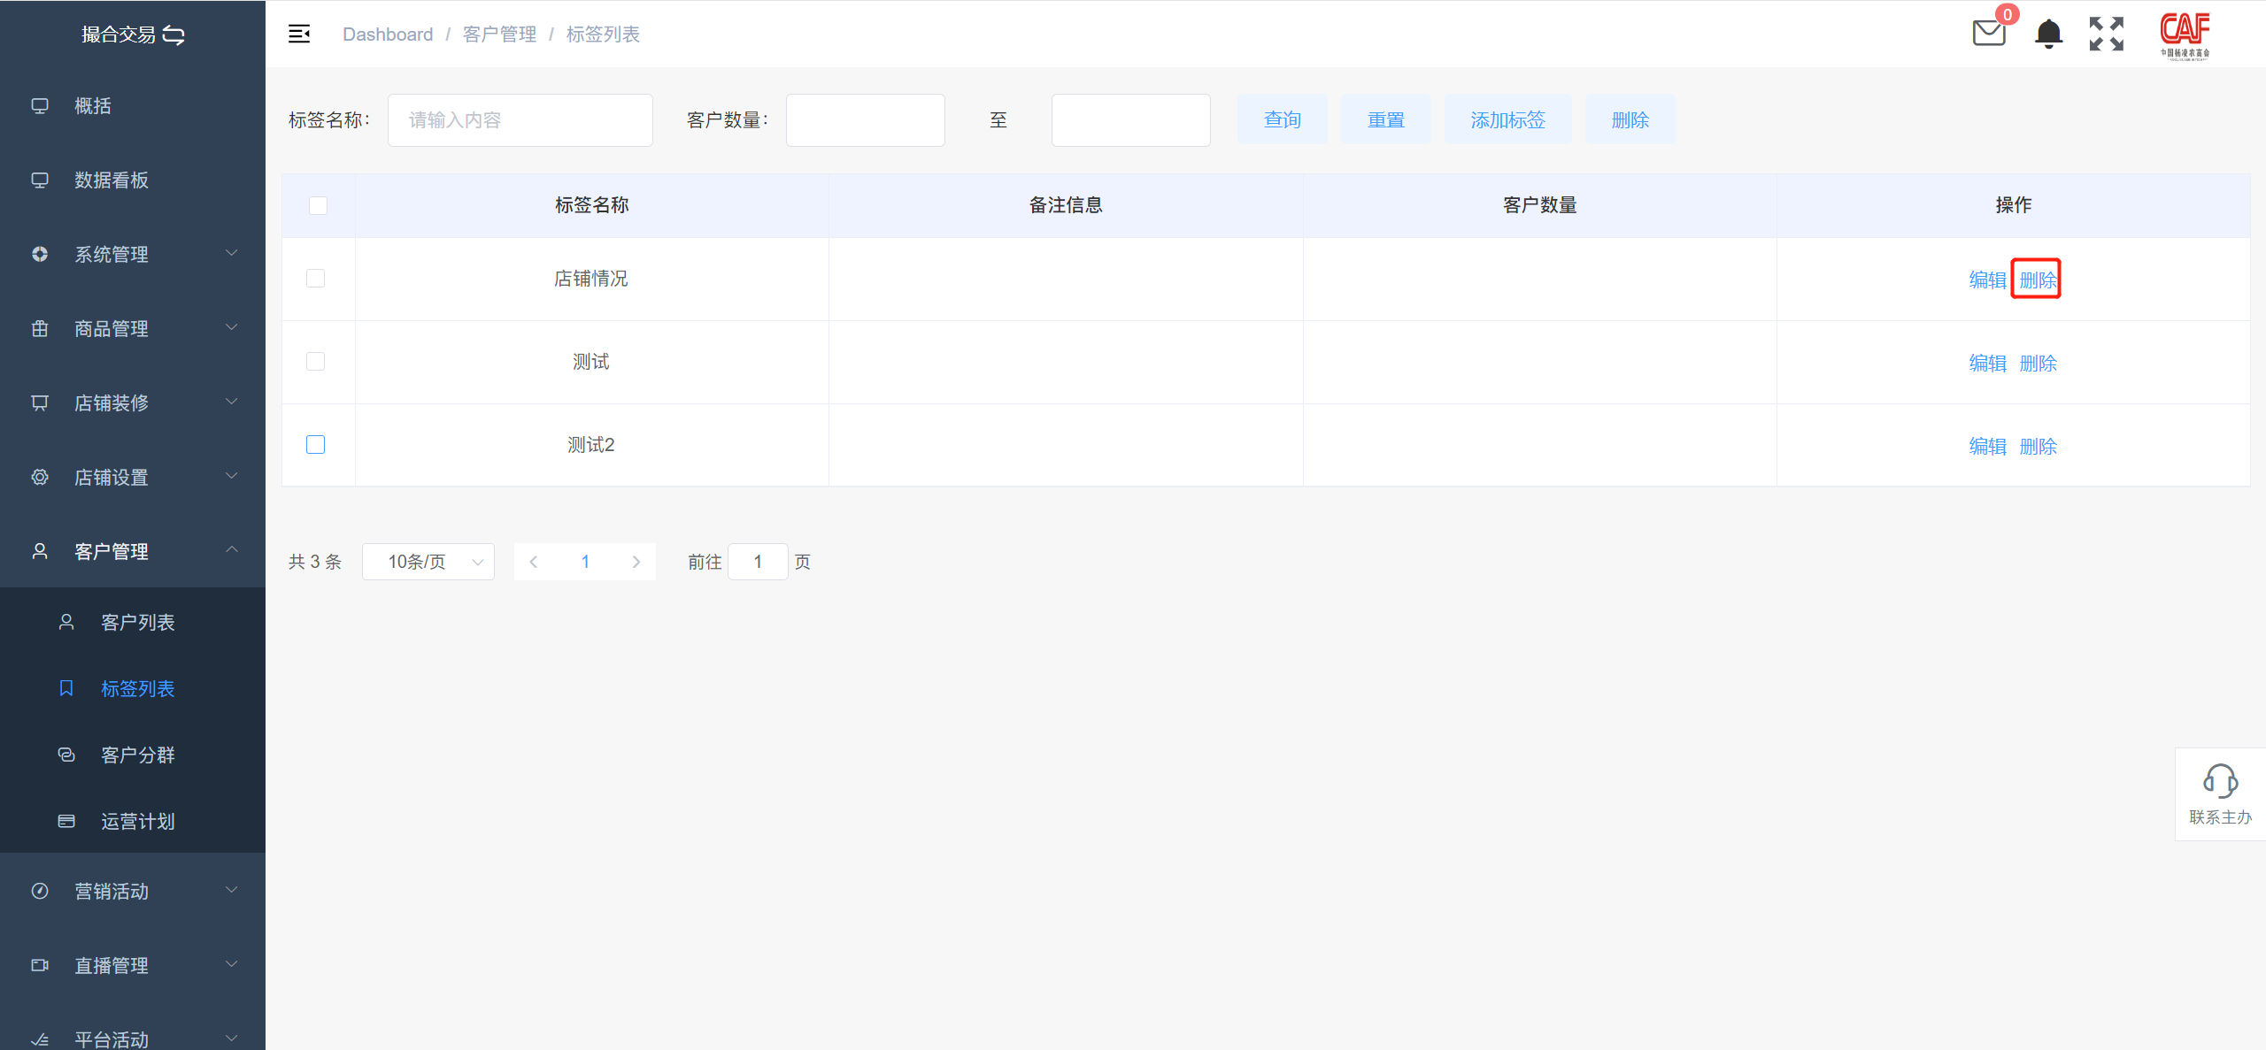This screenshot has height=1050, width=2266.
Task: Select the 标签列表 submenu item
Action: (133, 689)
